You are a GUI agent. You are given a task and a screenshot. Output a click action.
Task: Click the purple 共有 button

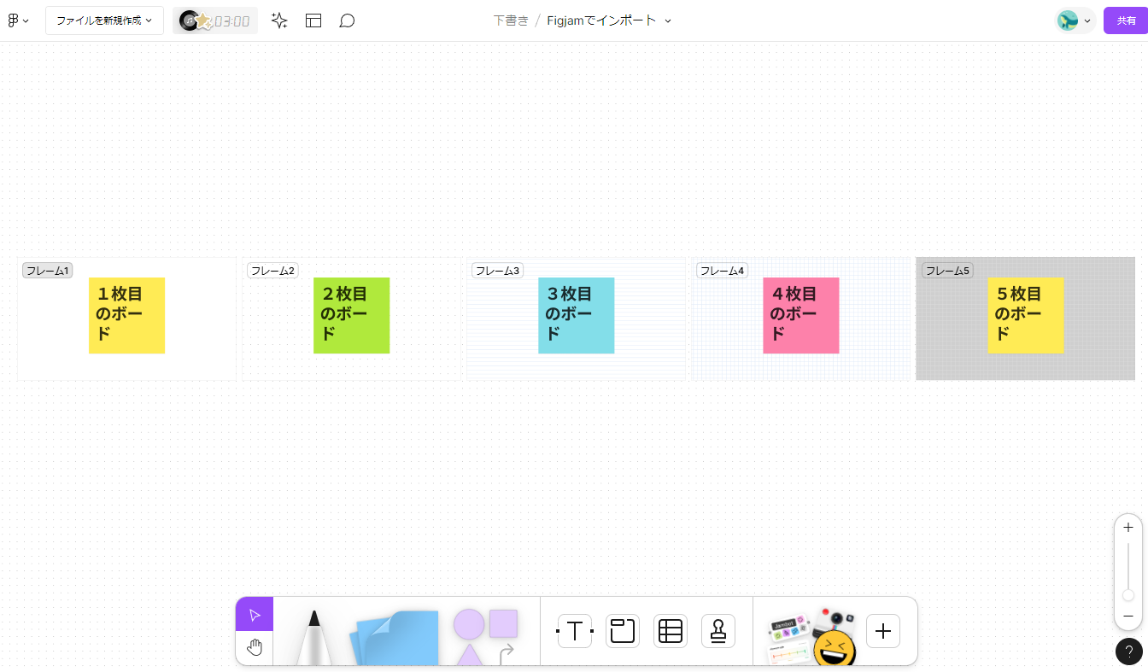click(x=1125, y=20)
